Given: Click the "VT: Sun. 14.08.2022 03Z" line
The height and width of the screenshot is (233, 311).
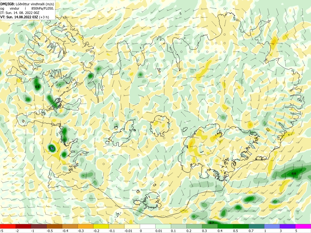Looking at the screenshot, I should coord(19,17).
